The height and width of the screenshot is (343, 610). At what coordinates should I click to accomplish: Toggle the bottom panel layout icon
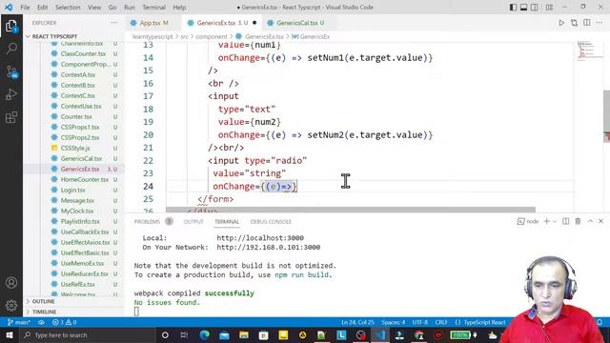pyautogui.click(x=523, y=7)
